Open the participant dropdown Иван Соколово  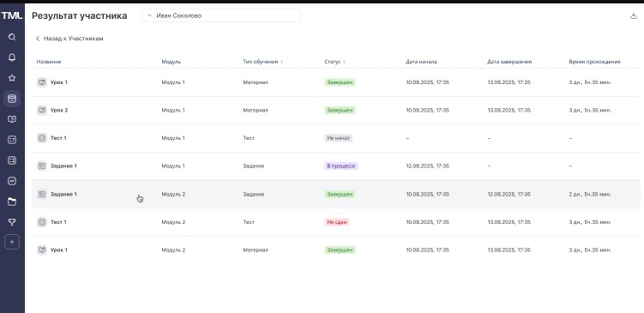[x=220, y=15]
